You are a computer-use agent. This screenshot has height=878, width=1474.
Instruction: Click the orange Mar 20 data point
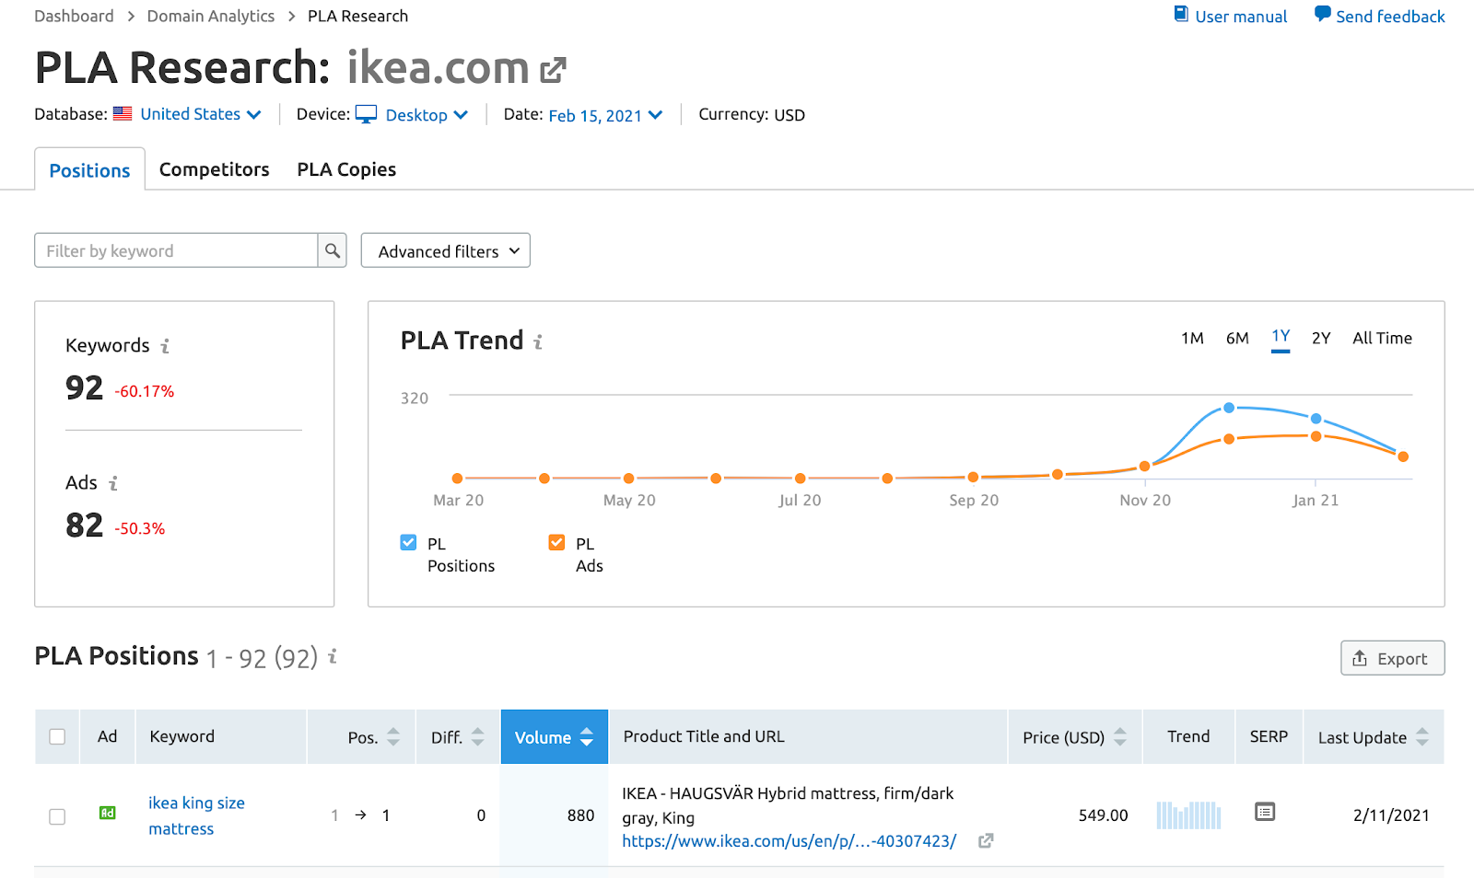(458, 478)
